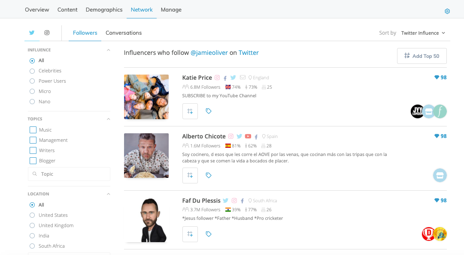
Task: Collapse the Location filter section
Action: coord(108,194)
